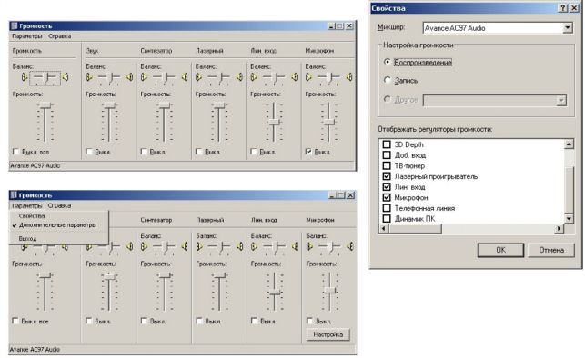Select the Запись radio button
Screen dimensions: 585x358
[x=388, y=80]
